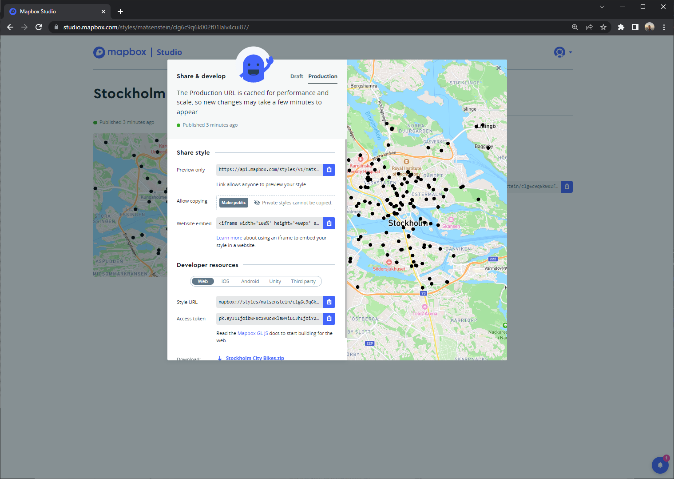Image resolution: width=674 pixels, height=479 pixels.
Task: Open the user account avatar menu
Action: click(x=563, y=52)
